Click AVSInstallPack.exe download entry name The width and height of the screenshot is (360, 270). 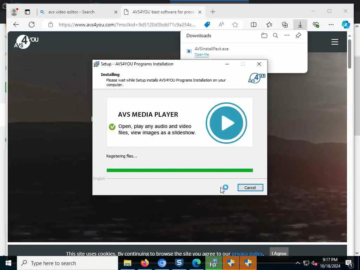(x=211, y=49)
